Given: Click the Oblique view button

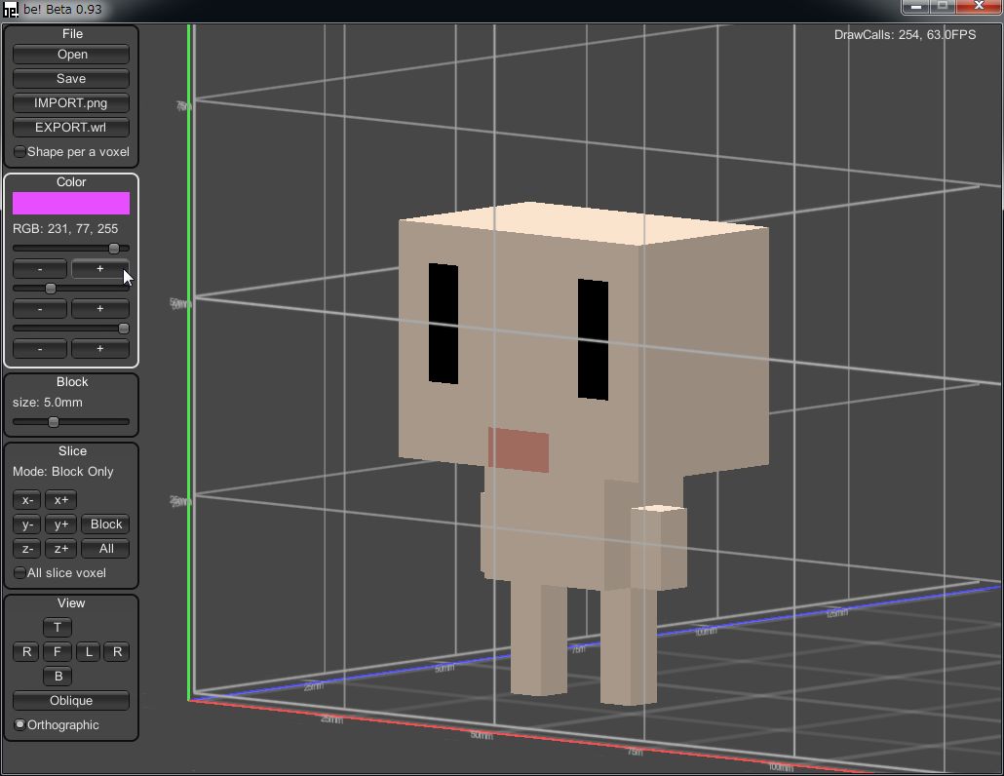Looking at the screenshot, I should [x=71, y=701].
